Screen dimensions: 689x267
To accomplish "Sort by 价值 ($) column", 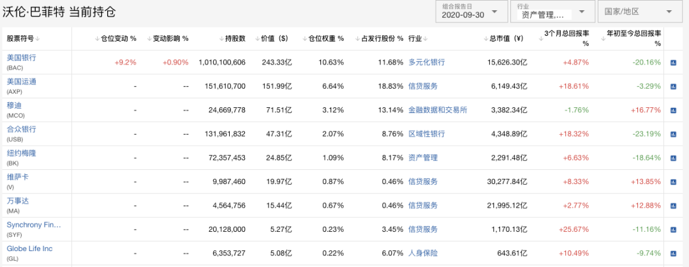I will coord(272,38).
